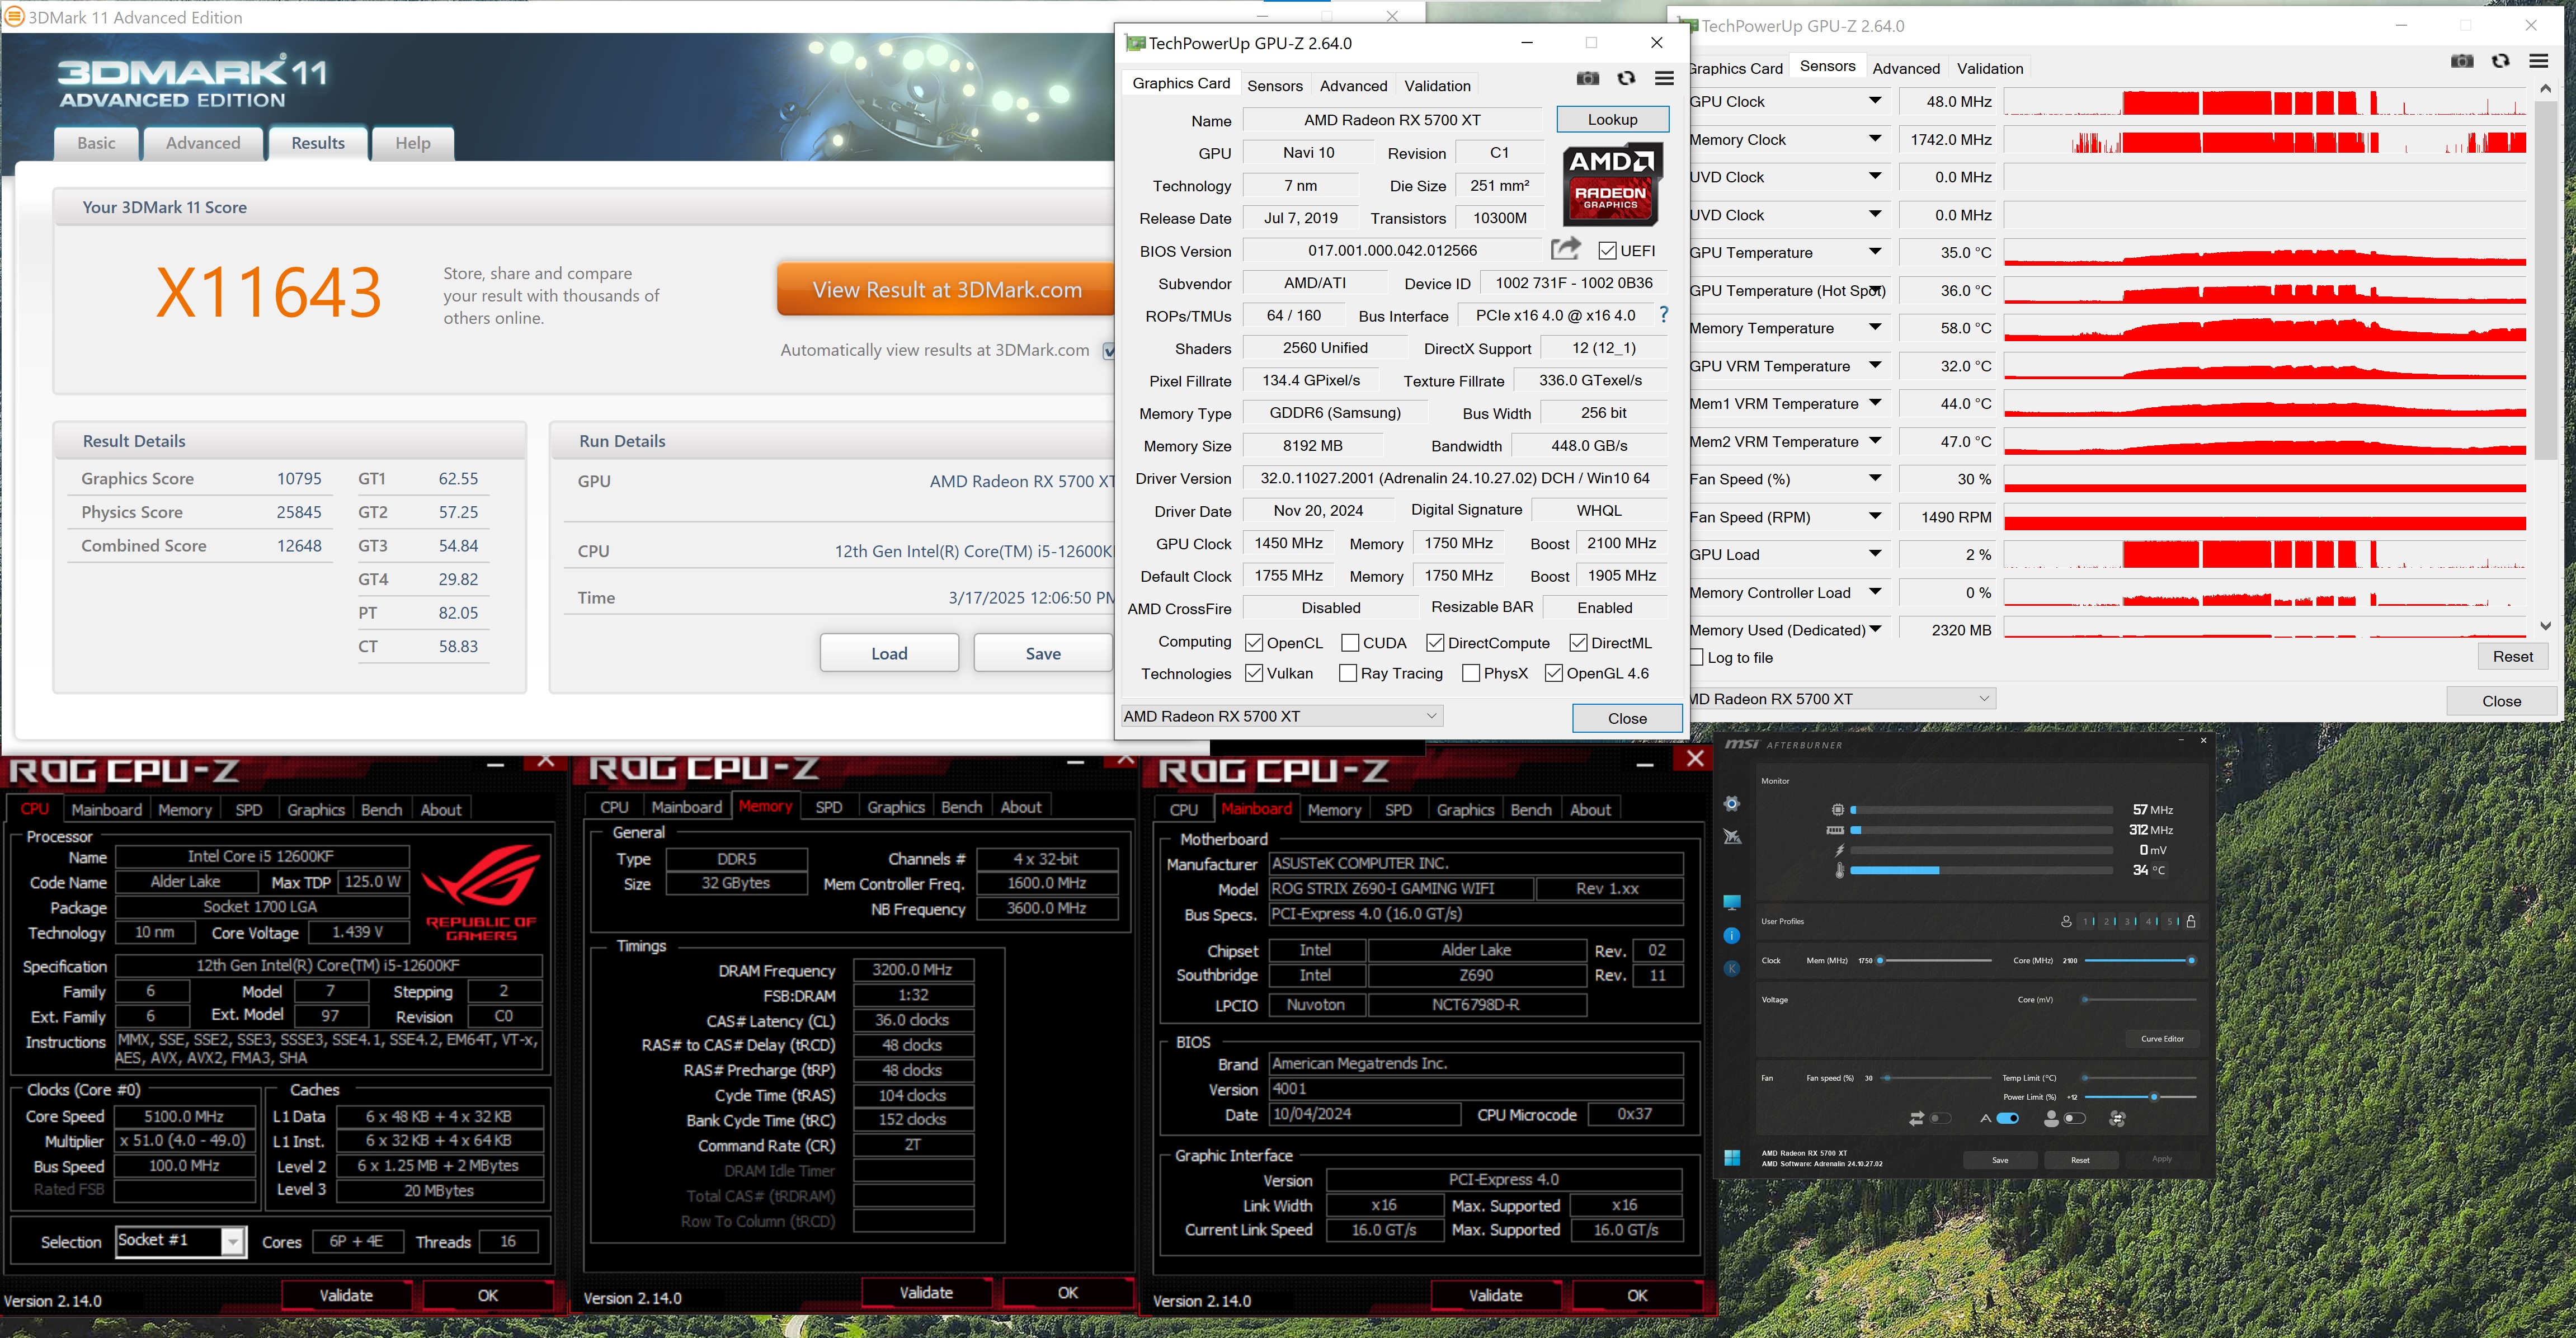
Task: Open the Curve Editor in Afterburner
Action: click(x=2162, y=1039)
